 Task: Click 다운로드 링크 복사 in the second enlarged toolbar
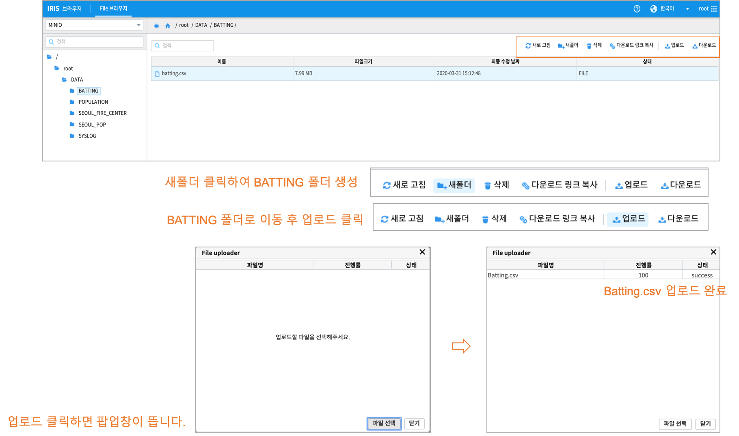tap(557, 219)
